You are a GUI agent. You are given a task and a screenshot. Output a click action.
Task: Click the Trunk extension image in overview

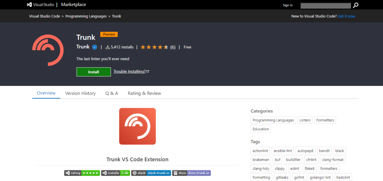(x=137, y=126)
